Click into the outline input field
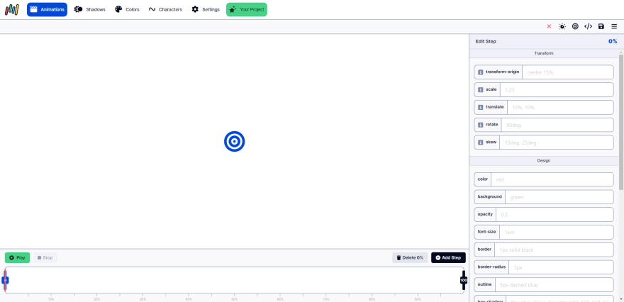 (554, 285)
